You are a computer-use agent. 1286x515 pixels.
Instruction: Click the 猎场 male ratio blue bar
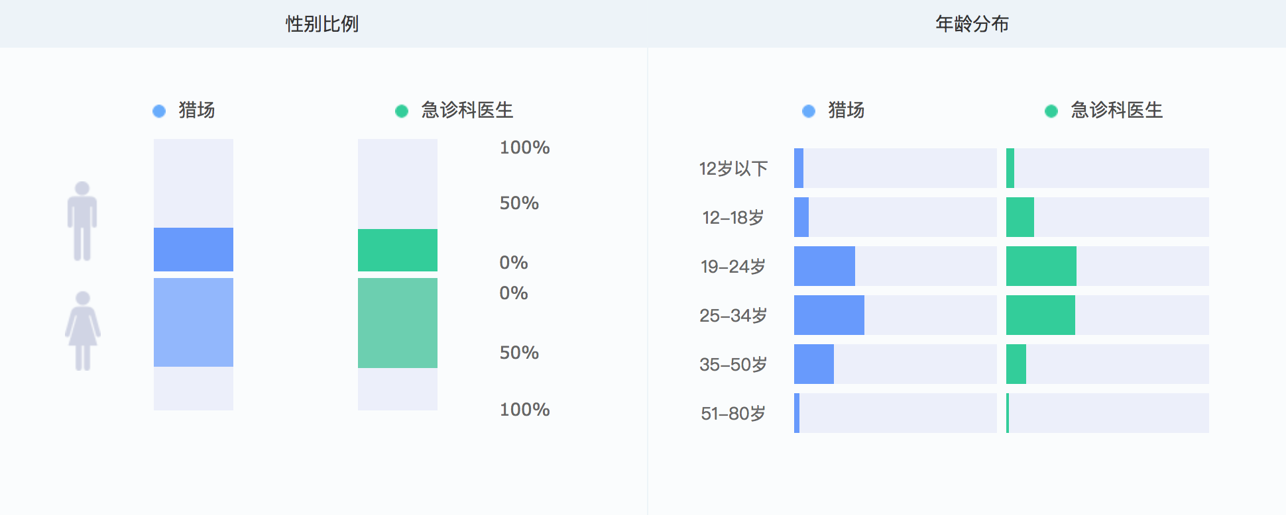[x=194, y=250]
